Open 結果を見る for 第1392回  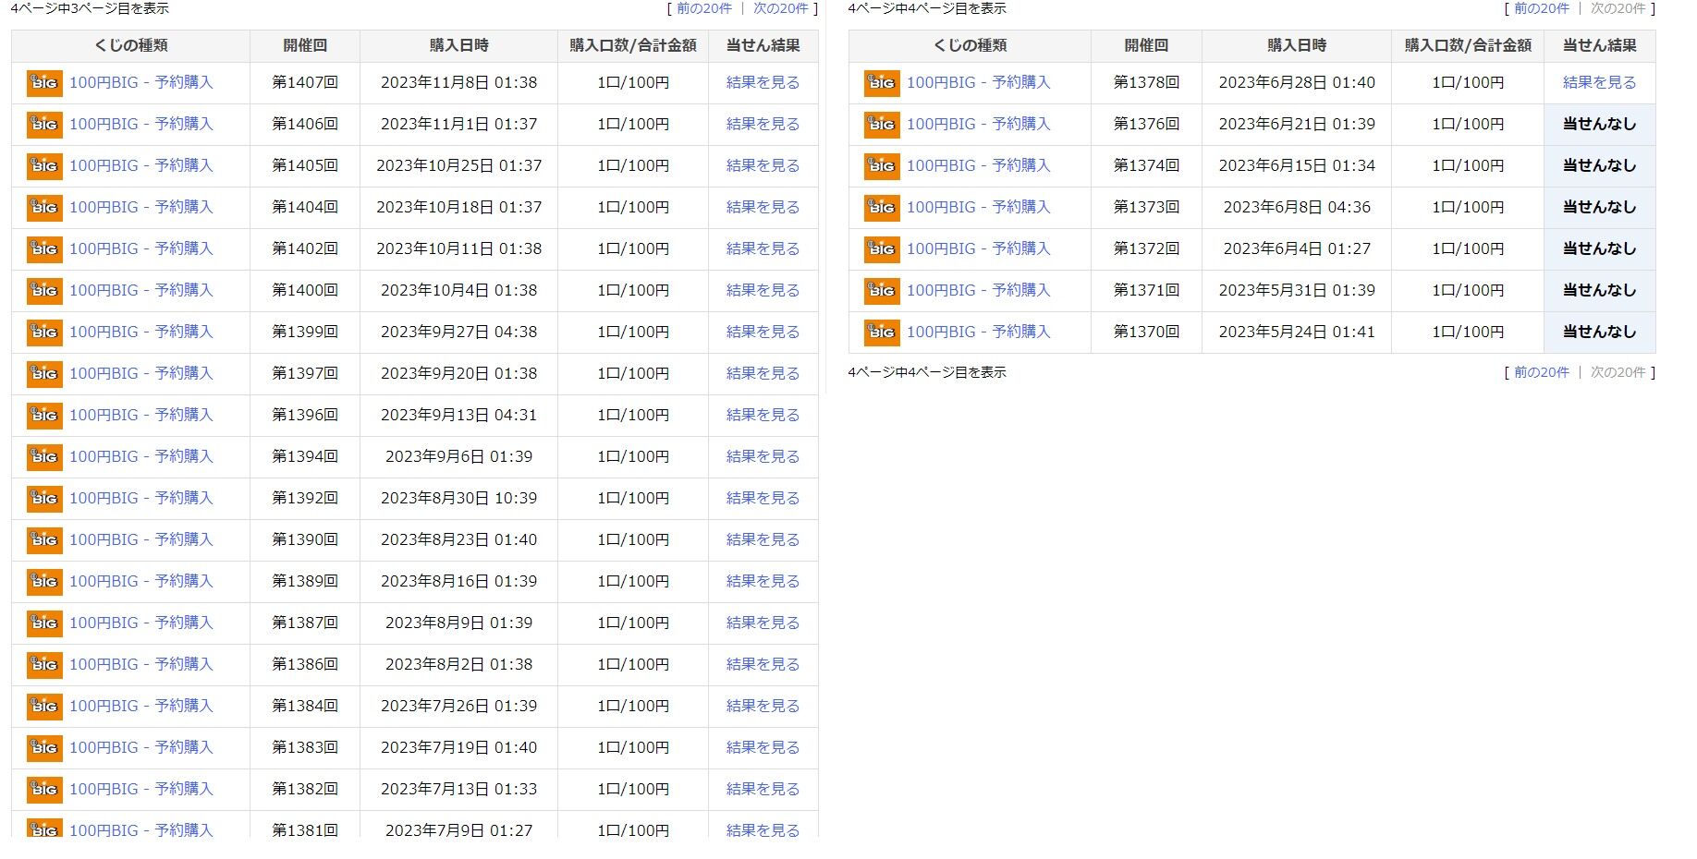[x=763, y=498]
